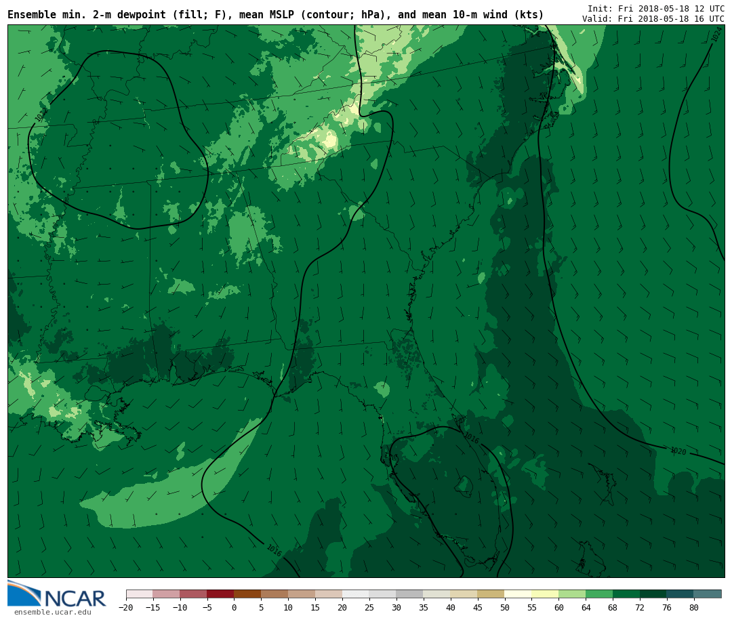Image resolution: width=732 pixels, height=620 pixels.
Task: Click the 25 to 30 gray swatch
Action: coord(383,594)
